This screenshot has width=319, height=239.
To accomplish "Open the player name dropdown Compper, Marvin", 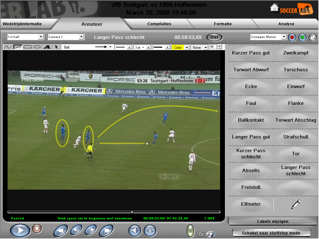I will point(283,37).
